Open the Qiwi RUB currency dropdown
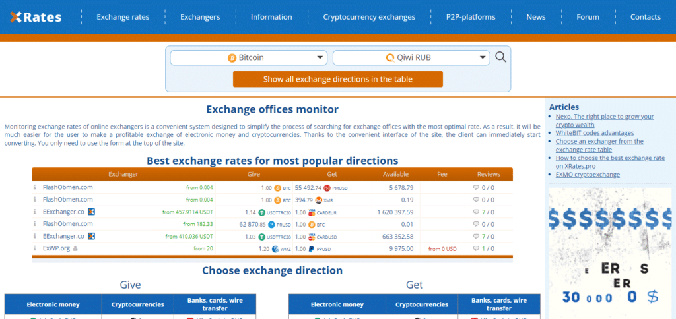Viewport: 676px width, 319px height. pyautogui.click(x=411, y=58)
